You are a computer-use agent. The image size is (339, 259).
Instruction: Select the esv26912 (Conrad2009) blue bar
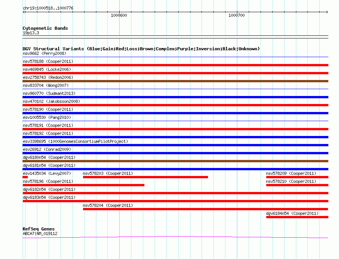[x=175, y=153]
